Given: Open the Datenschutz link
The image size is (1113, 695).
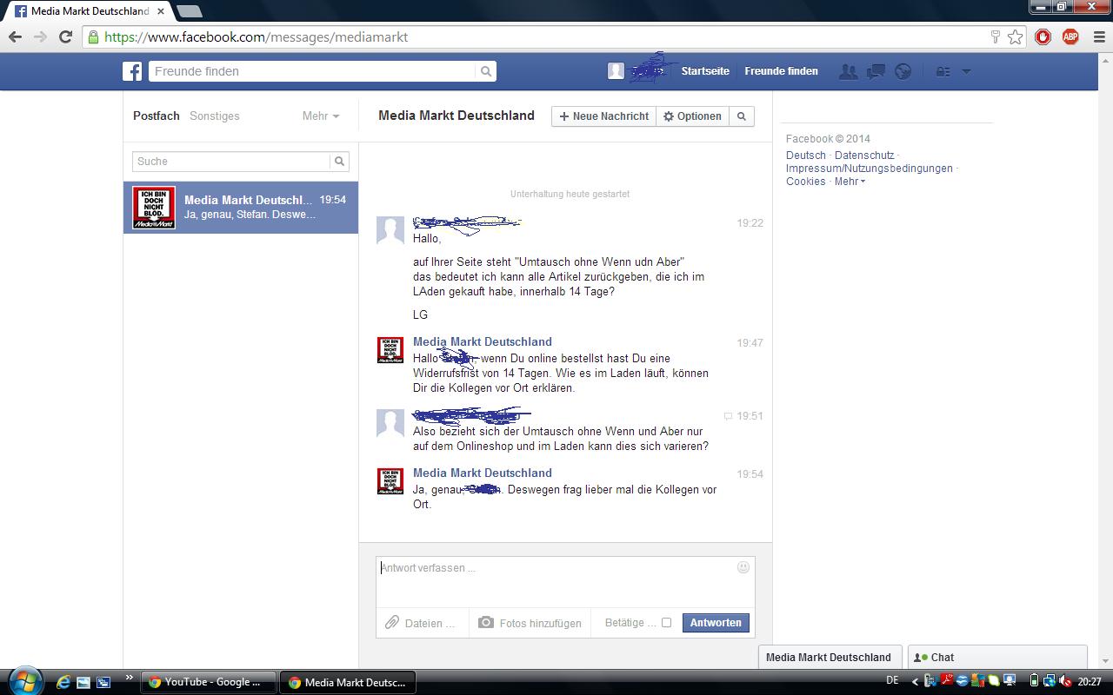Looking at the screenshot, I should point(864,156).
